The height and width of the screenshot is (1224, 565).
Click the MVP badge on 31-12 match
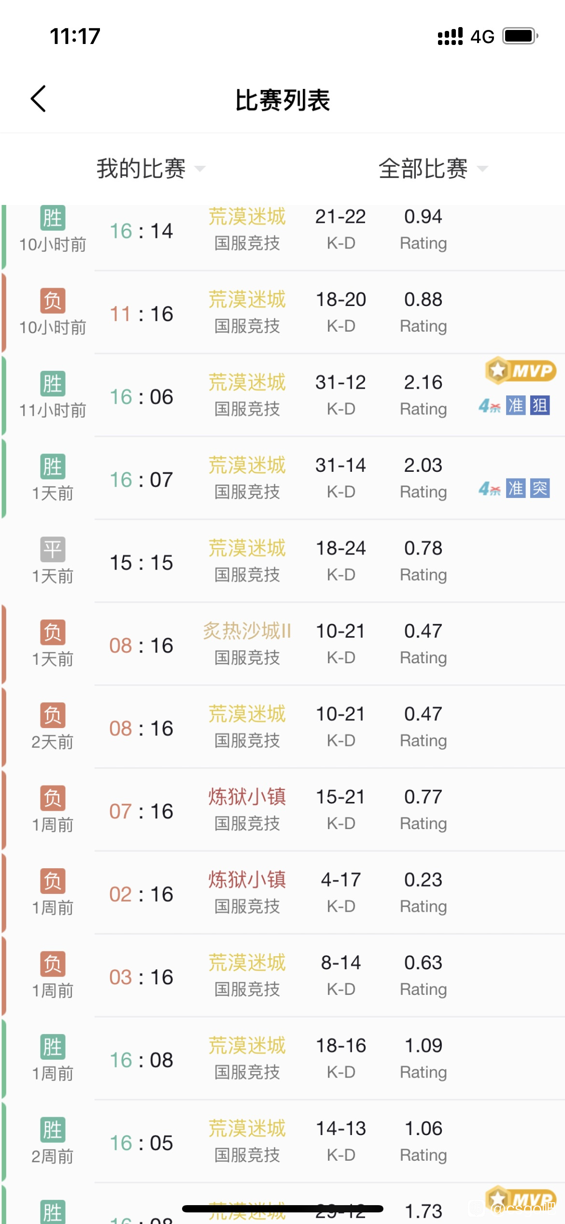pyautogui.click(x=521, y=371)
